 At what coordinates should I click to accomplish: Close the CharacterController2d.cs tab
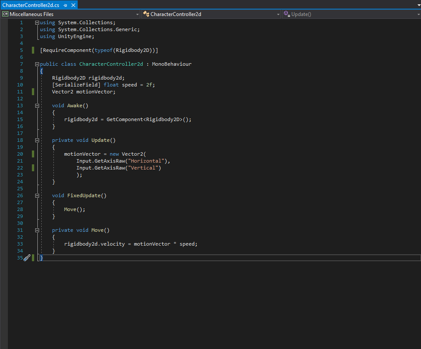coord(73,5)
